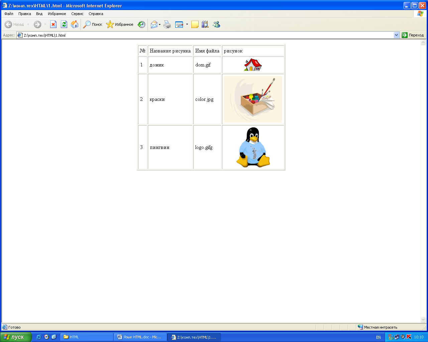
Task: Open the Messenger people icon
Action: pyautogui.click(x=216, y=24)
